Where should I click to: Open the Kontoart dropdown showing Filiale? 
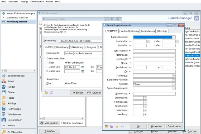tap(174, 84)
